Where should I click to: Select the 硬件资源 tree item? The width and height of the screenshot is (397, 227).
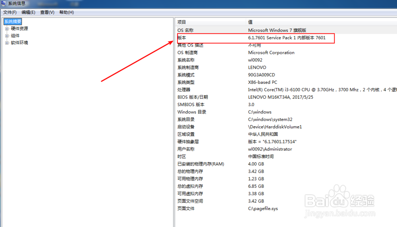19,29
